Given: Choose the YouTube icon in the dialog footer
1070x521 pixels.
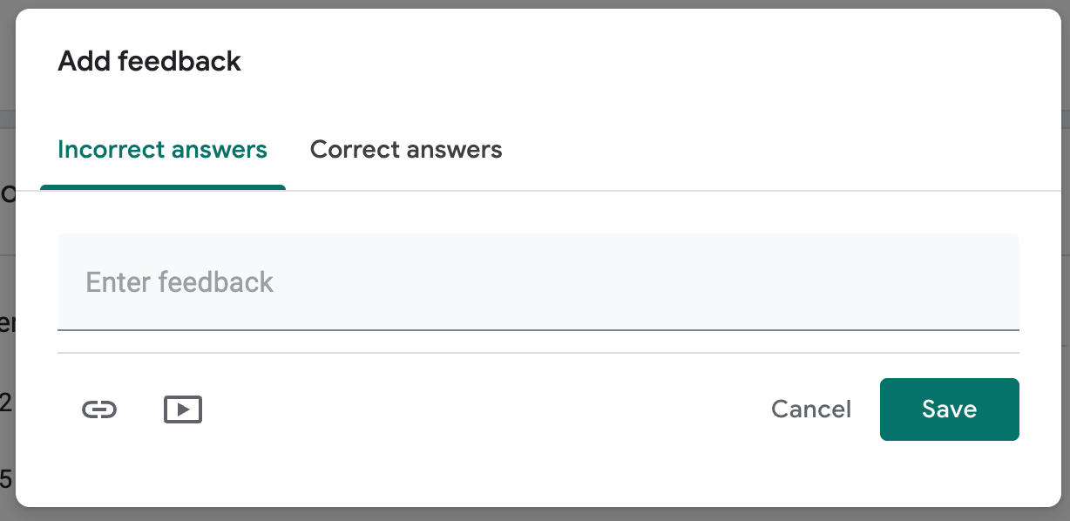Looking at the screenshot, I should pos(183,409).
